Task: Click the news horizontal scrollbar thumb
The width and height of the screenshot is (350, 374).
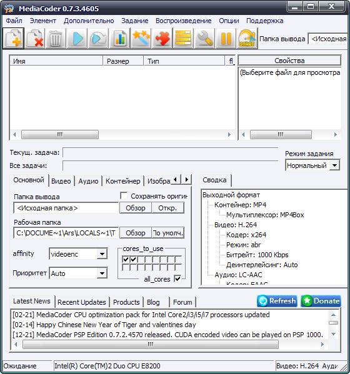Action: (x=151, y=344)
